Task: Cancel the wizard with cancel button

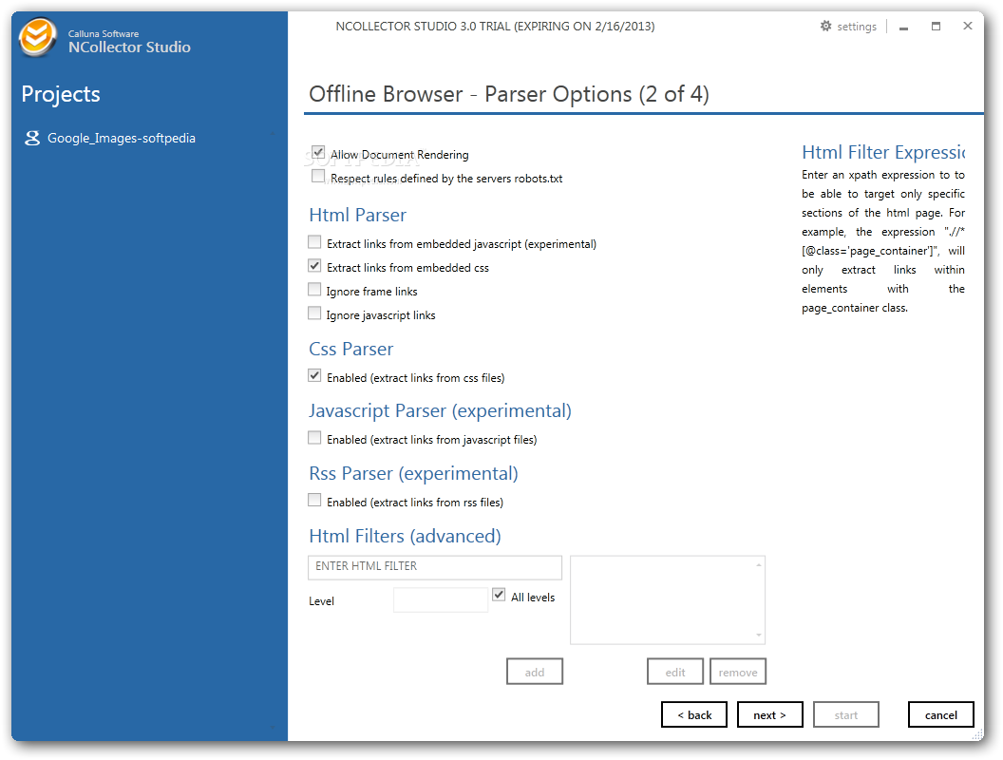Action: pyautogui.click(x=941, y=714)
